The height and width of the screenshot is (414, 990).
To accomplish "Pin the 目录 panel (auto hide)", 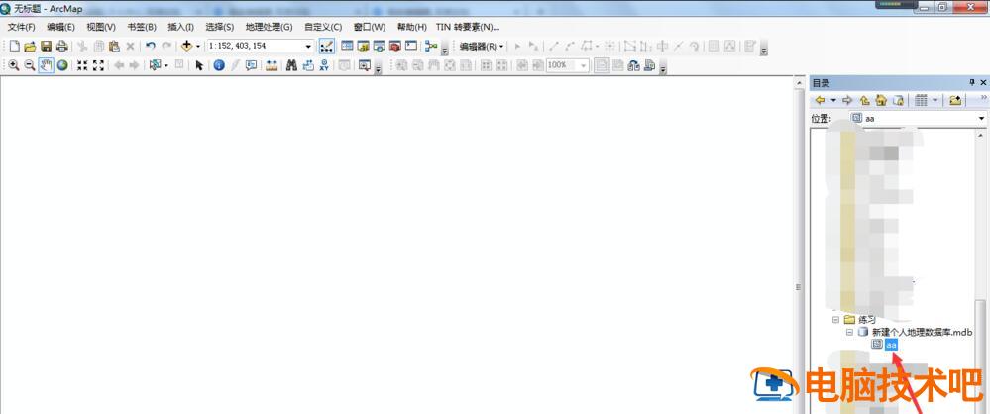I will pyautogui.click(x=972, y=82).
